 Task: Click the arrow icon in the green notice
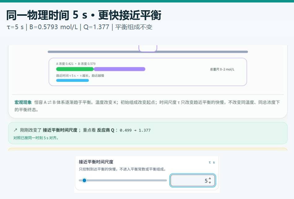[x=15, y=130]
